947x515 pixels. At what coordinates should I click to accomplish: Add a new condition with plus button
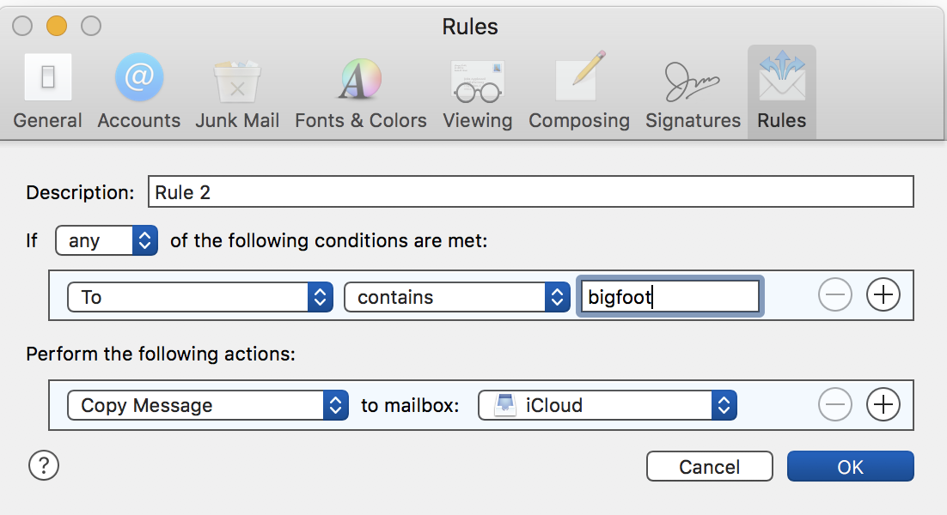(x=883, y=296)
